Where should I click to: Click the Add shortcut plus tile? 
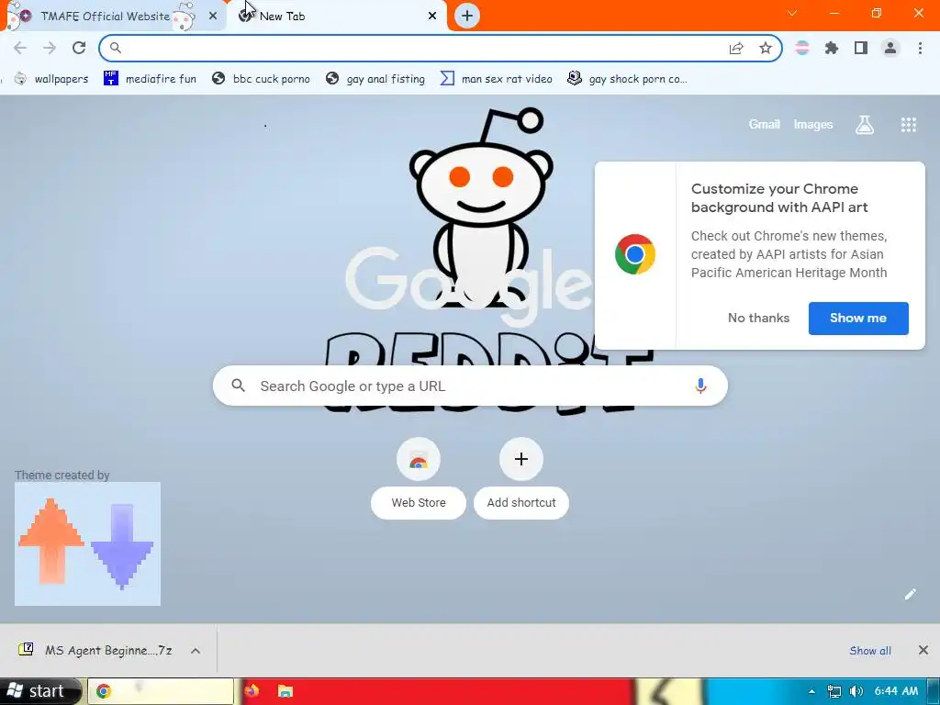pos(521,478)
